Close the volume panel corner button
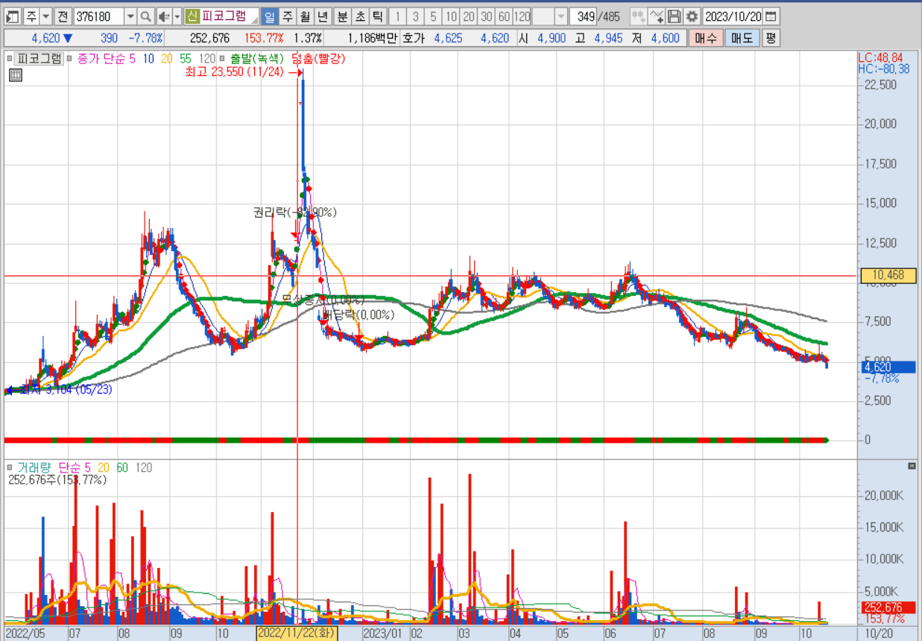The image size is (922, 641). [912, 466]
